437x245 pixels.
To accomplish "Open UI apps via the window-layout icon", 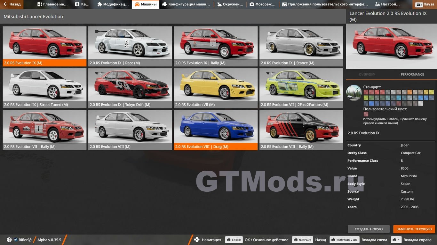I will click(284, 4).
